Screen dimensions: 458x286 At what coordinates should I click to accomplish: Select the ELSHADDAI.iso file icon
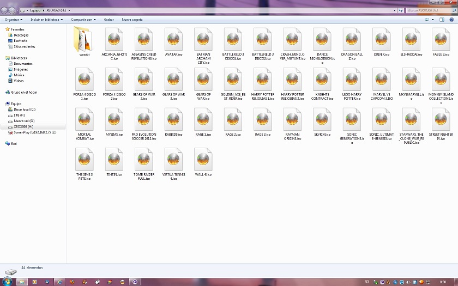pos(411,40)
